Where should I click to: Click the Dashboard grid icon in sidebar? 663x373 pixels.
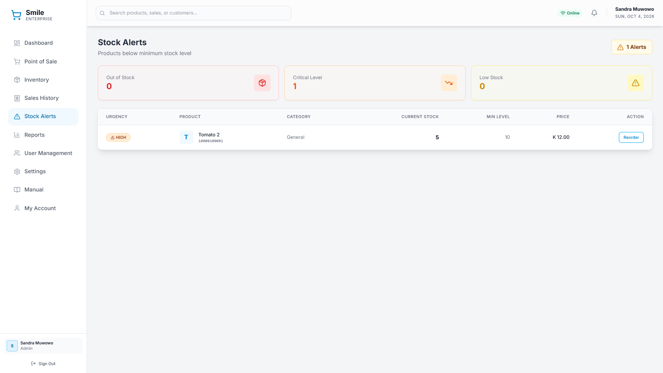point(17,43)
